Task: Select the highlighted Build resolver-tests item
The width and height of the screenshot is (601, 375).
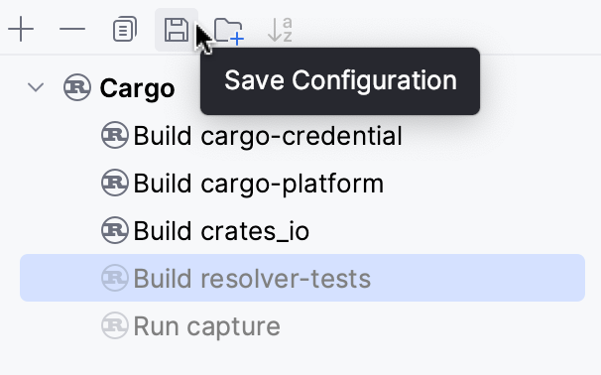Action: click(302, 278)
